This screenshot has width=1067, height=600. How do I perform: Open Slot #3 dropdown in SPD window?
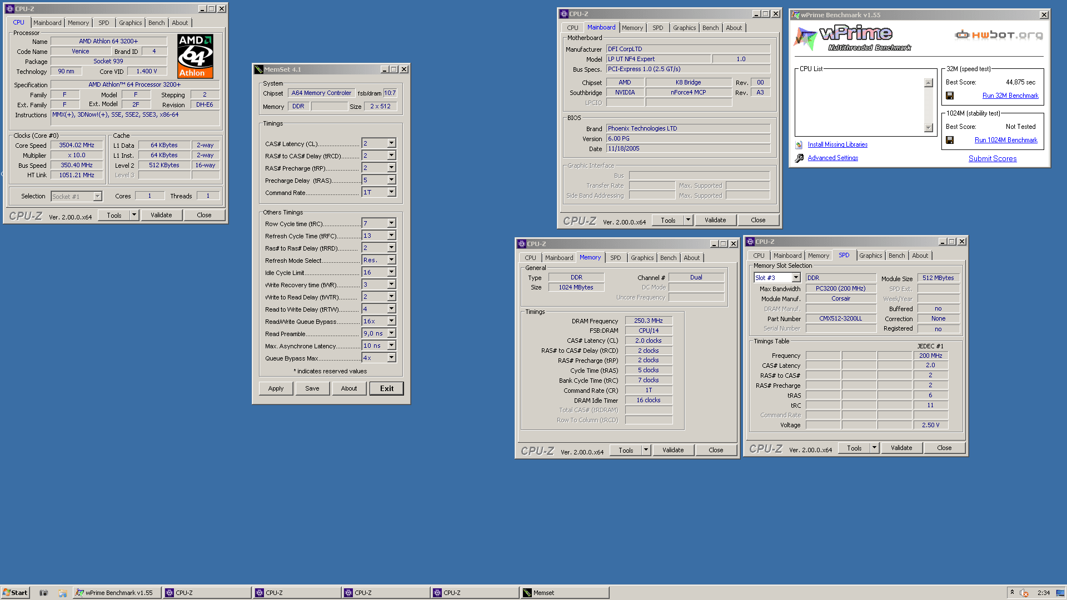click(x=796, y=278)
